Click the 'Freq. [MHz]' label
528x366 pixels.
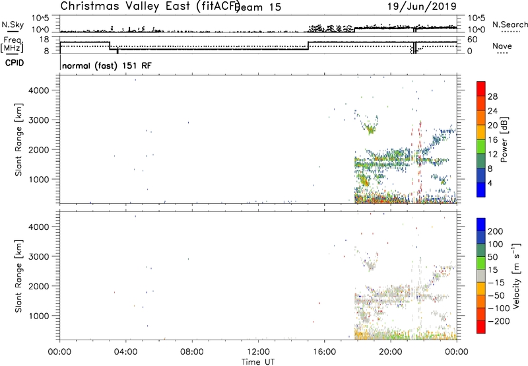tap(13, 44)
